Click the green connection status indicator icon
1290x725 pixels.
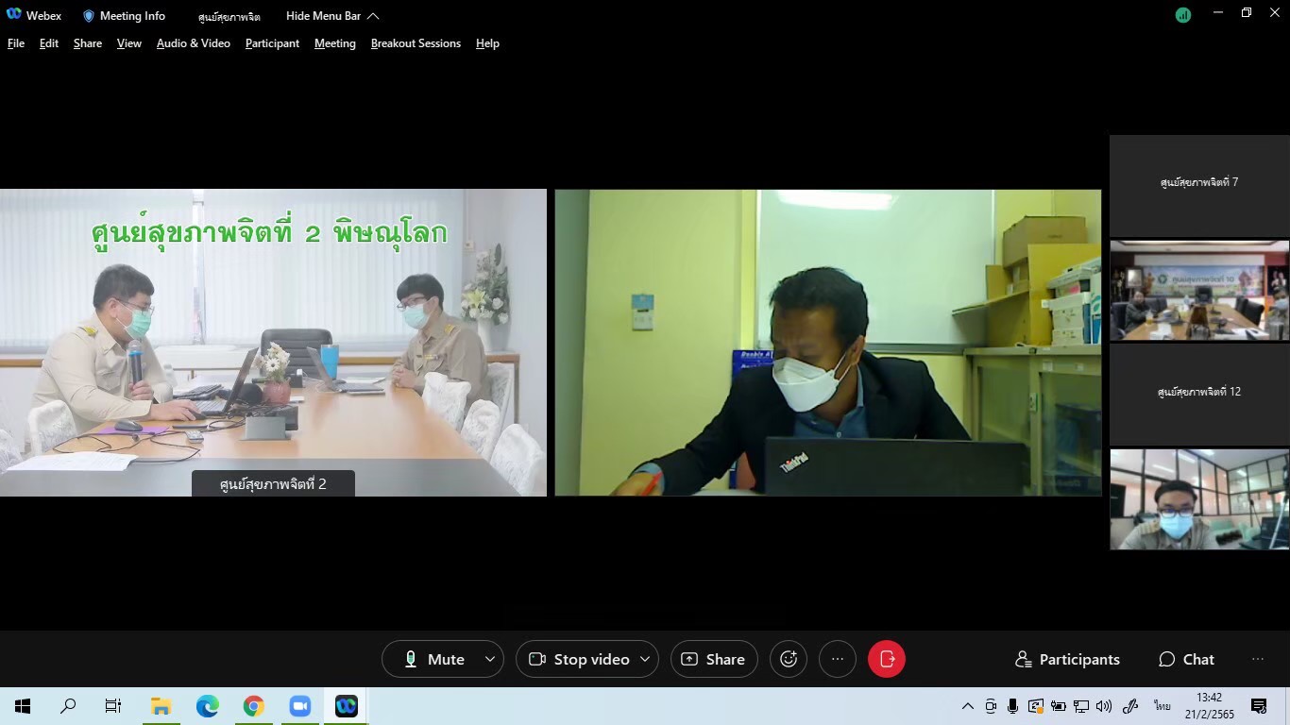click(1182, 15)
